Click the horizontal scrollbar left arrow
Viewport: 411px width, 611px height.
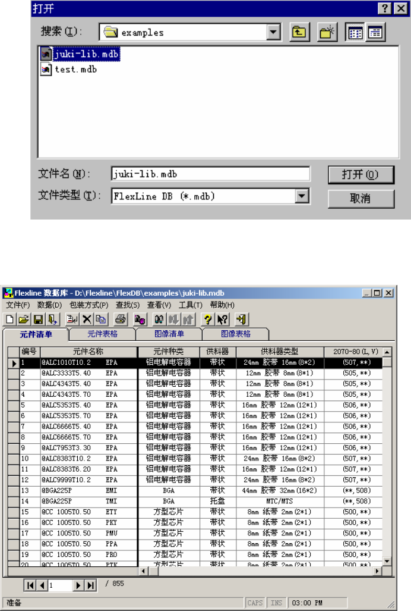coord(144,571)
